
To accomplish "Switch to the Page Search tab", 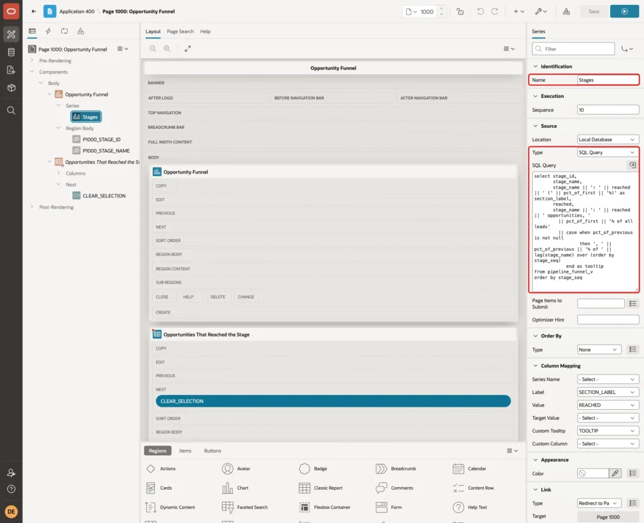I will [180, 31].
